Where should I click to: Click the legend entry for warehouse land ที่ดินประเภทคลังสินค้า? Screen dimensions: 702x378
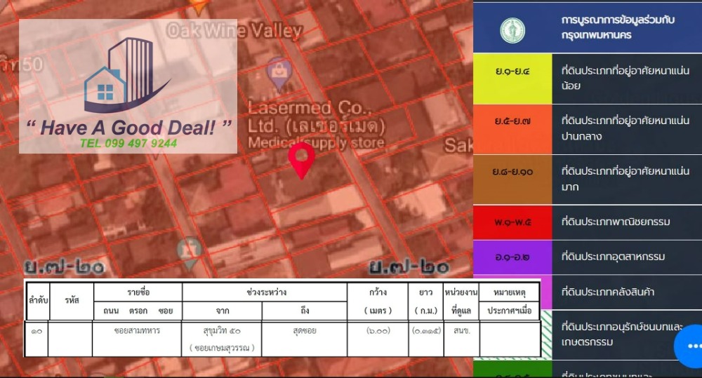(608, 292)
